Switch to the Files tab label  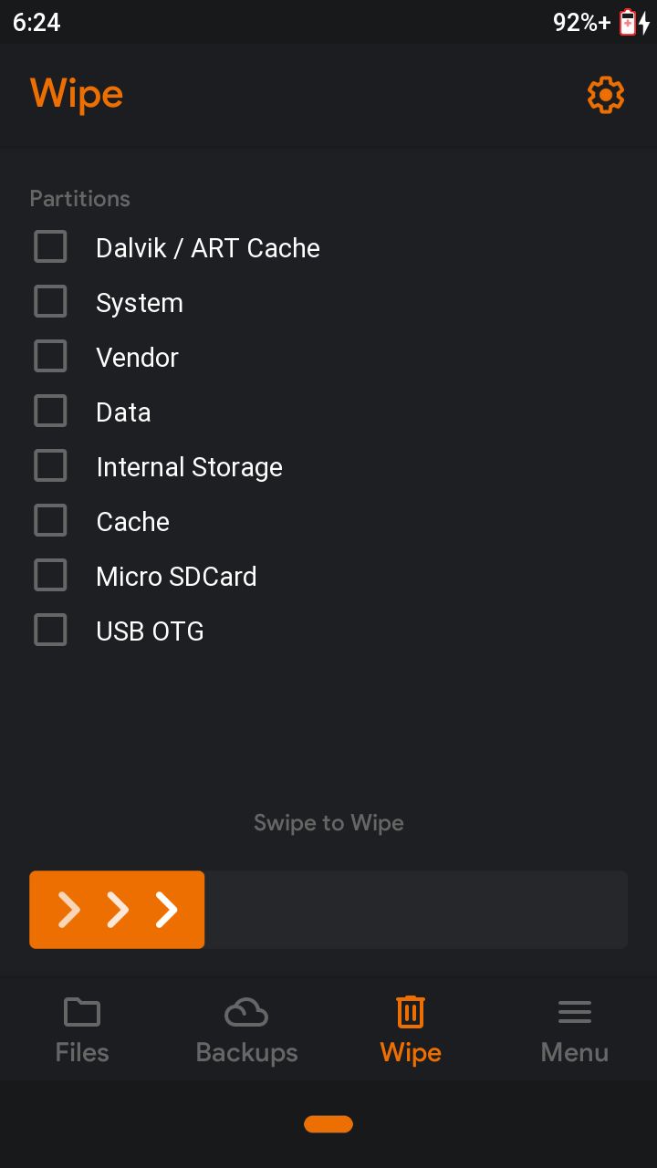coord(82,1052)
